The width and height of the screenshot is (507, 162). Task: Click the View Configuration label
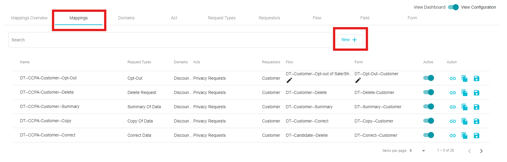click(x=478, y=7)
